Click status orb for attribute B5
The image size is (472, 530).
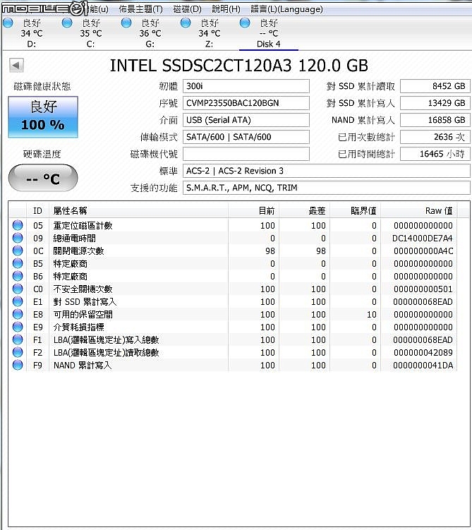[x=18, y=263]
